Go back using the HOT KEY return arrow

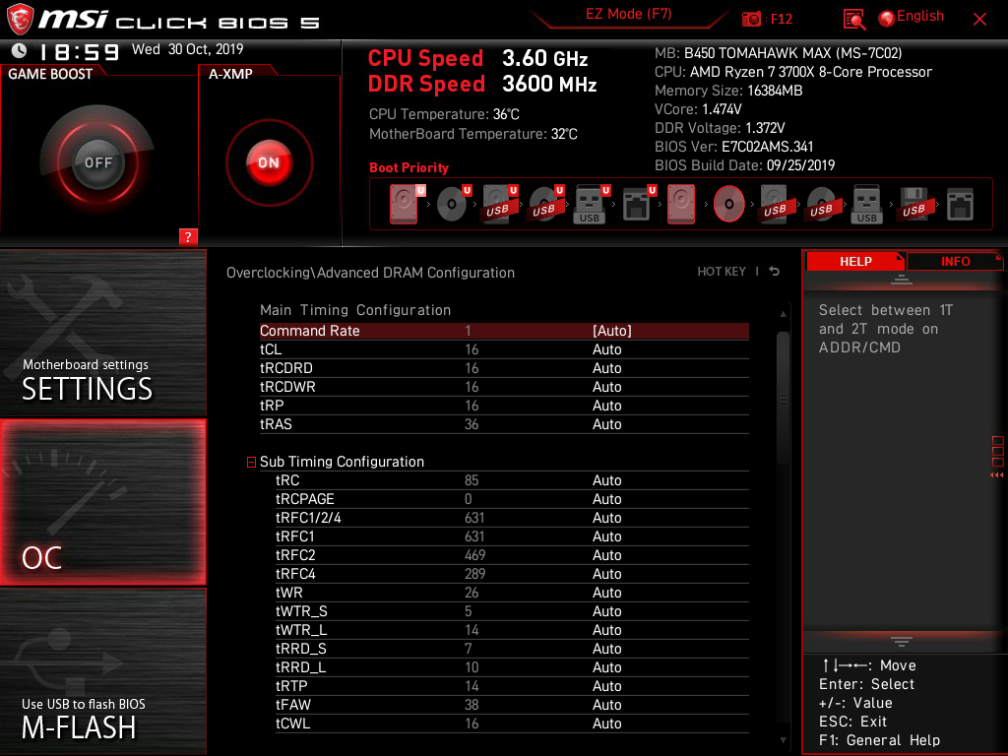(x=775, y=272)
